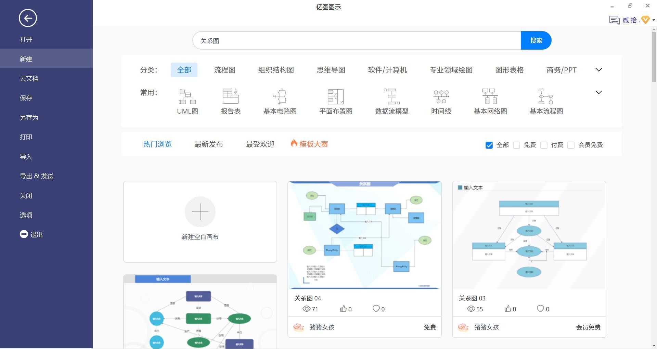Open 云文档 in the sidebar

tap(29, 78)
